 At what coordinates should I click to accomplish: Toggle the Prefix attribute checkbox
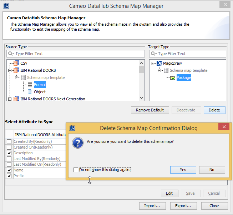point(9,176)
